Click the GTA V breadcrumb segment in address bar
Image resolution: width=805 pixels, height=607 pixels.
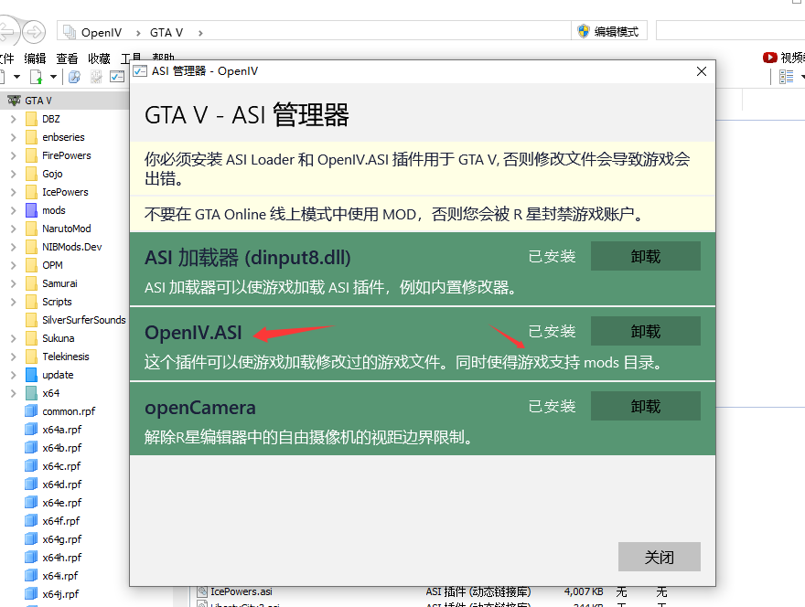[x=166, y=33]
